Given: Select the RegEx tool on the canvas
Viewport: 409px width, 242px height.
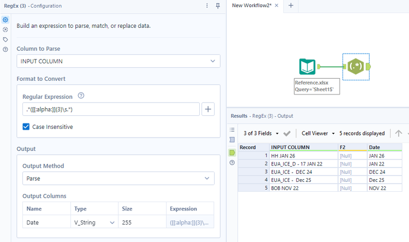Looking at the screenshot, I should tap(355, 67).
